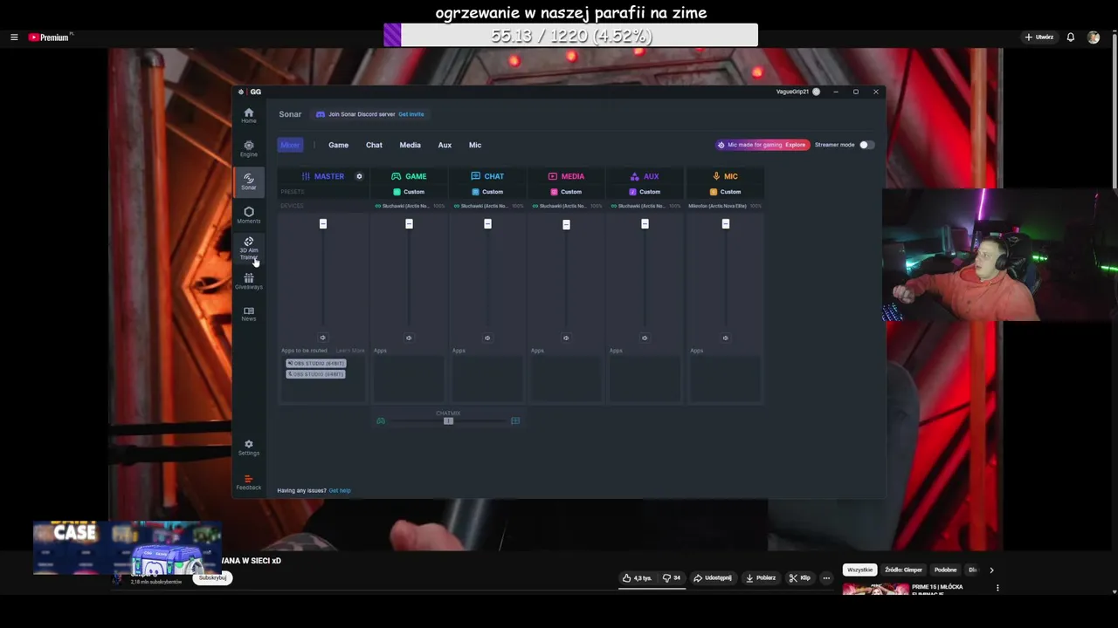Click Mic volume slider handle
The width and height of the screenshot is (1118, 628).
pyautogui.click(x=725, y=224)
